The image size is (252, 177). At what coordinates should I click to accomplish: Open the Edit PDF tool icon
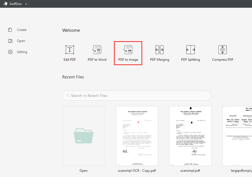pyautogui.click(x=70, y=50)
